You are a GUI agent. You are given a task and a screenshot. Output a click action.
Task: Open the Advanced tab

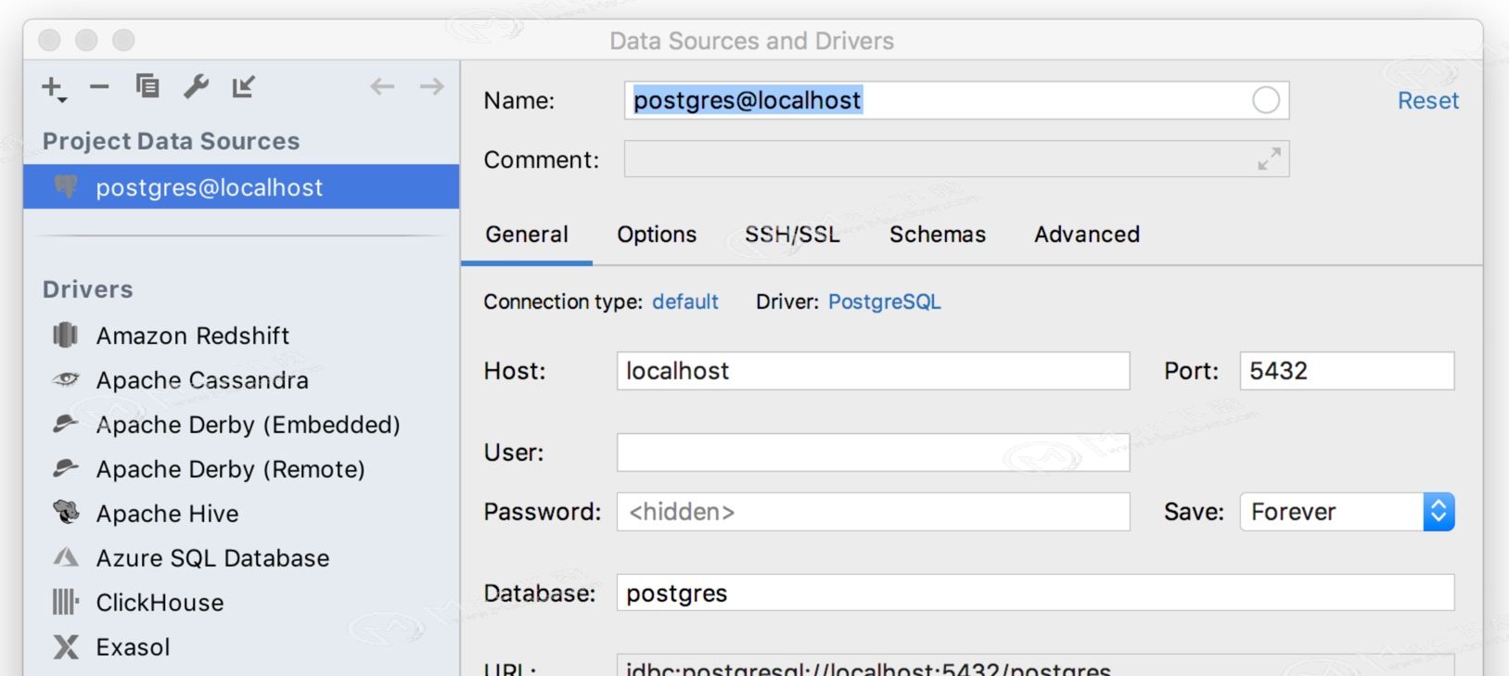pos(1087,234)
